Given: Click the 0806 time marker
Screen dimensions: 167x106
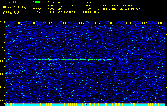Looking at the screenshot, I should click(x=97, y=23).
